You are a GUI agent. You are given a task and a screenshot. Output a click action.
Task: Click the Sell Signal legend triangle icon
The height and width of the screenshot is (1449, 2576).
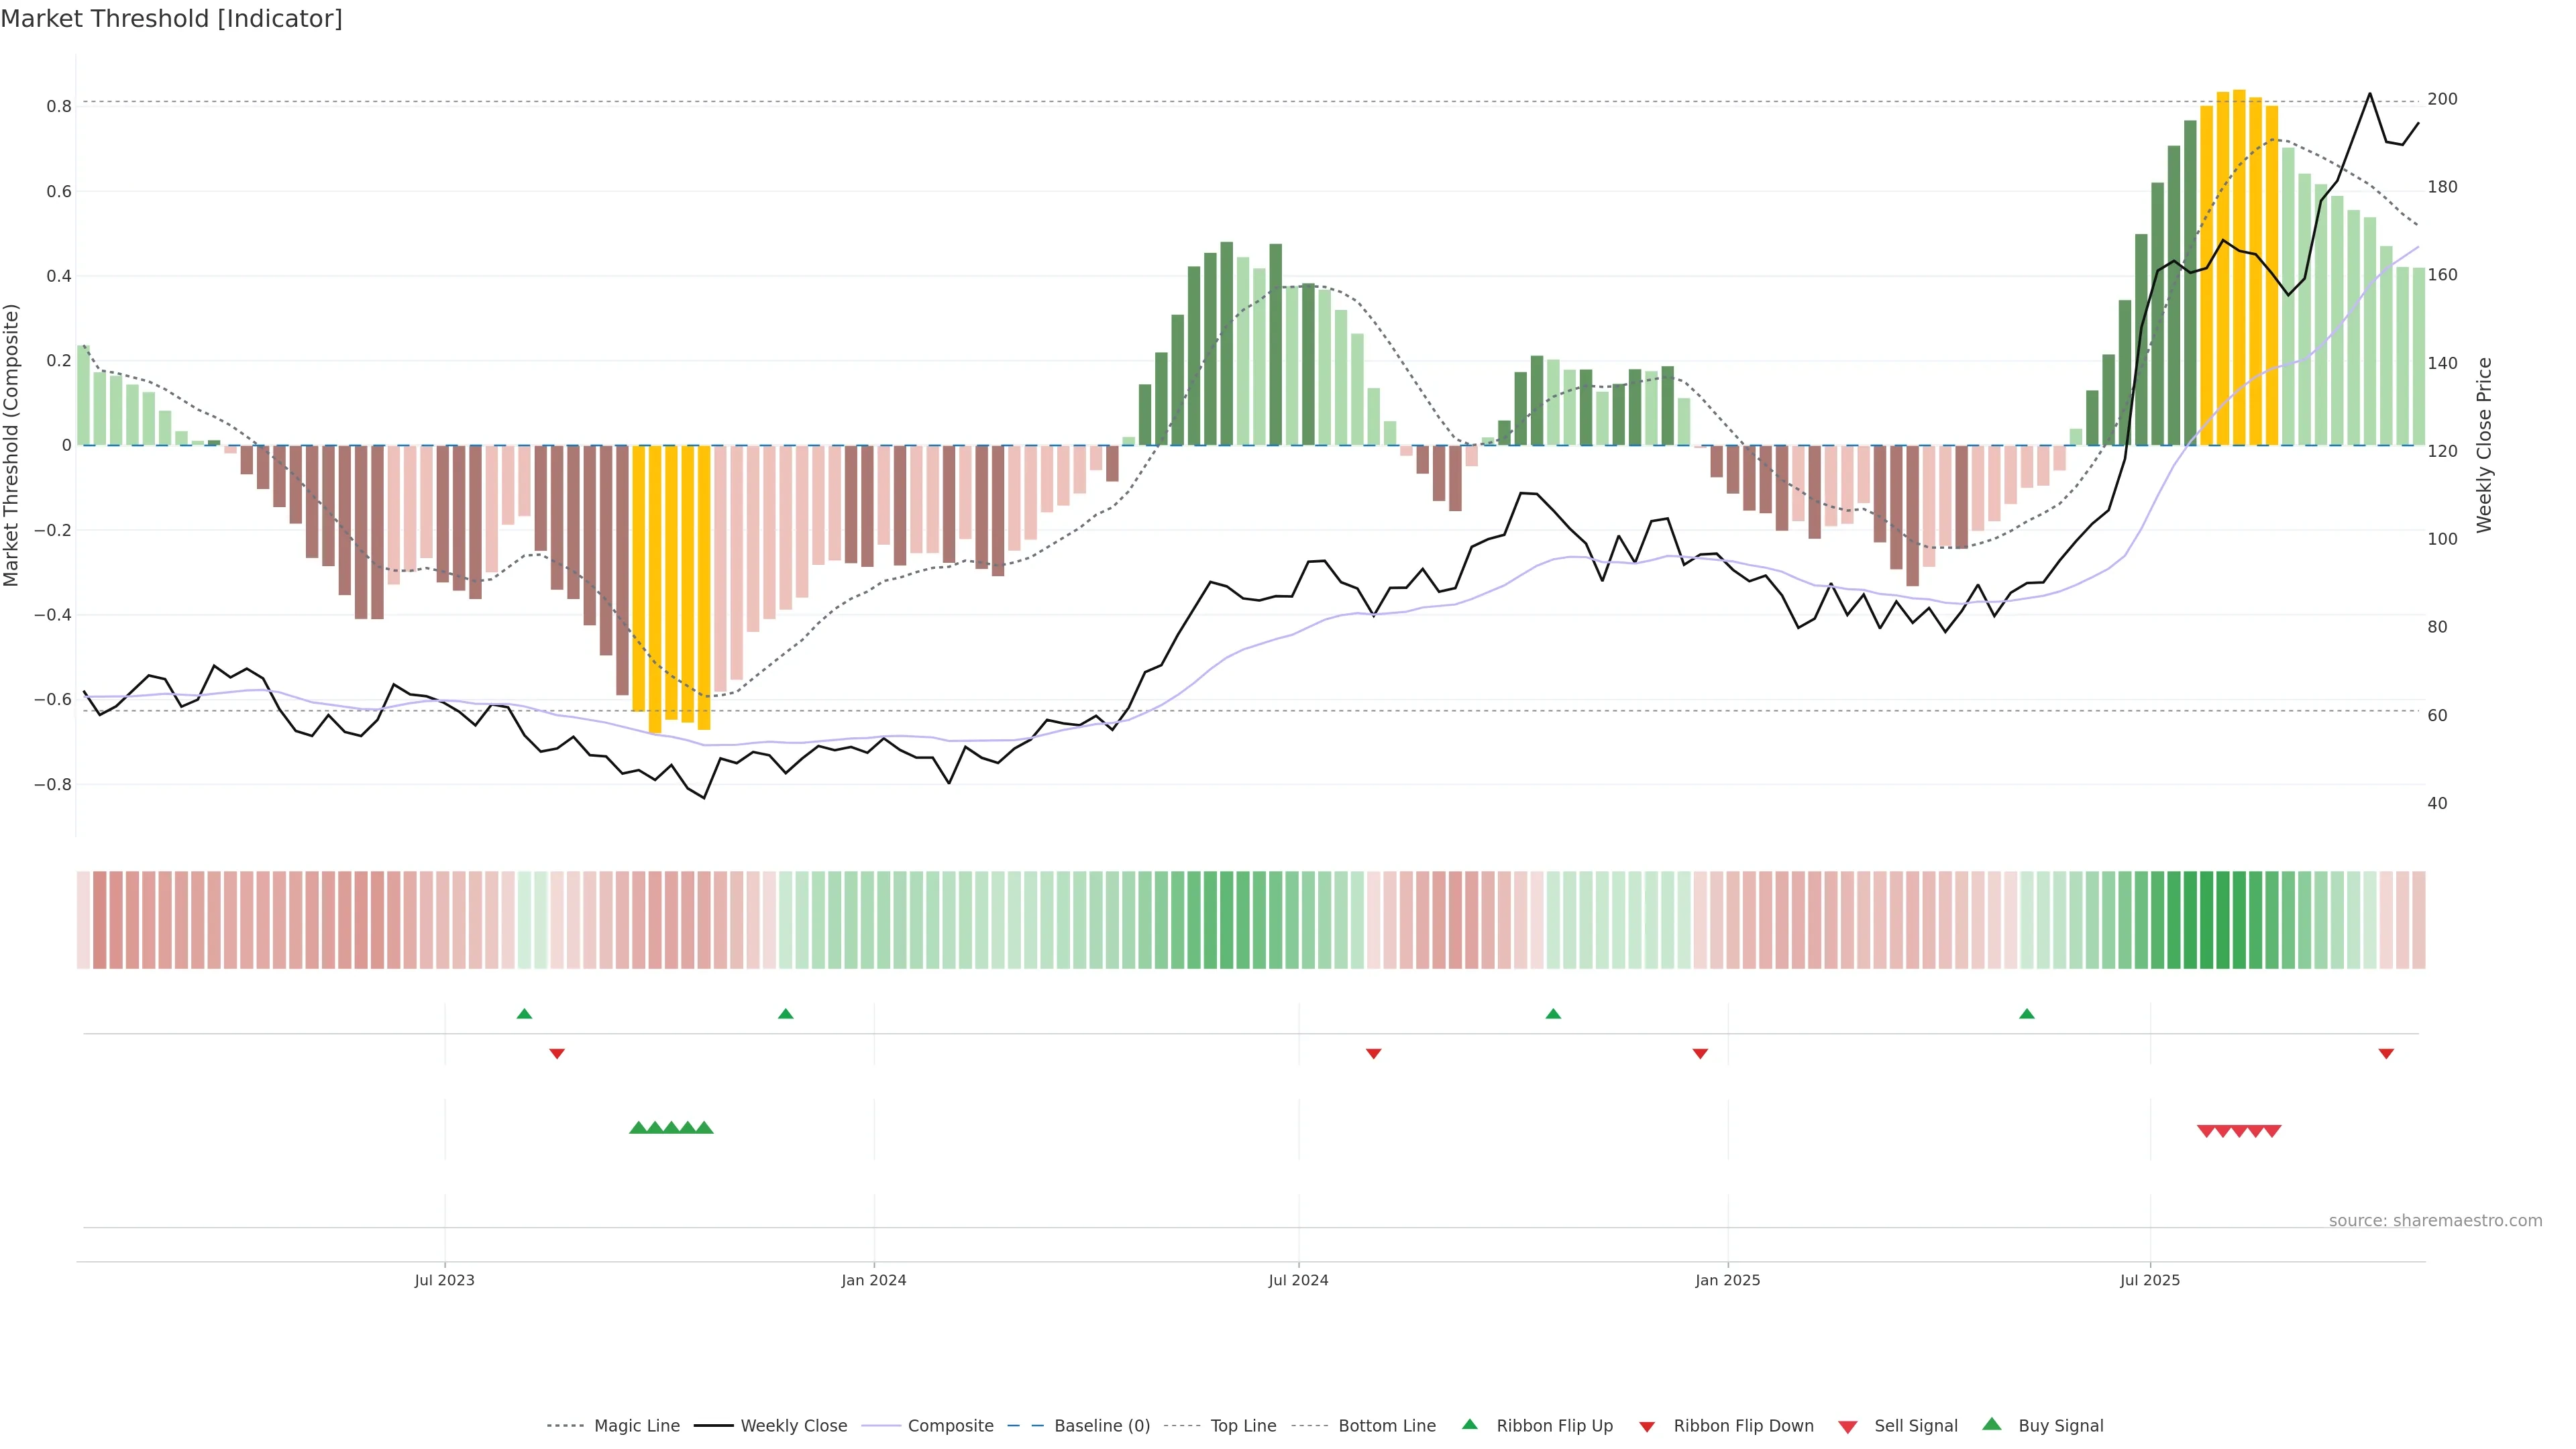click(x=1847, y=1426)
